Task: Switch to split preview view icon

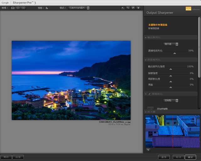Action: click(x=18, y=8)
